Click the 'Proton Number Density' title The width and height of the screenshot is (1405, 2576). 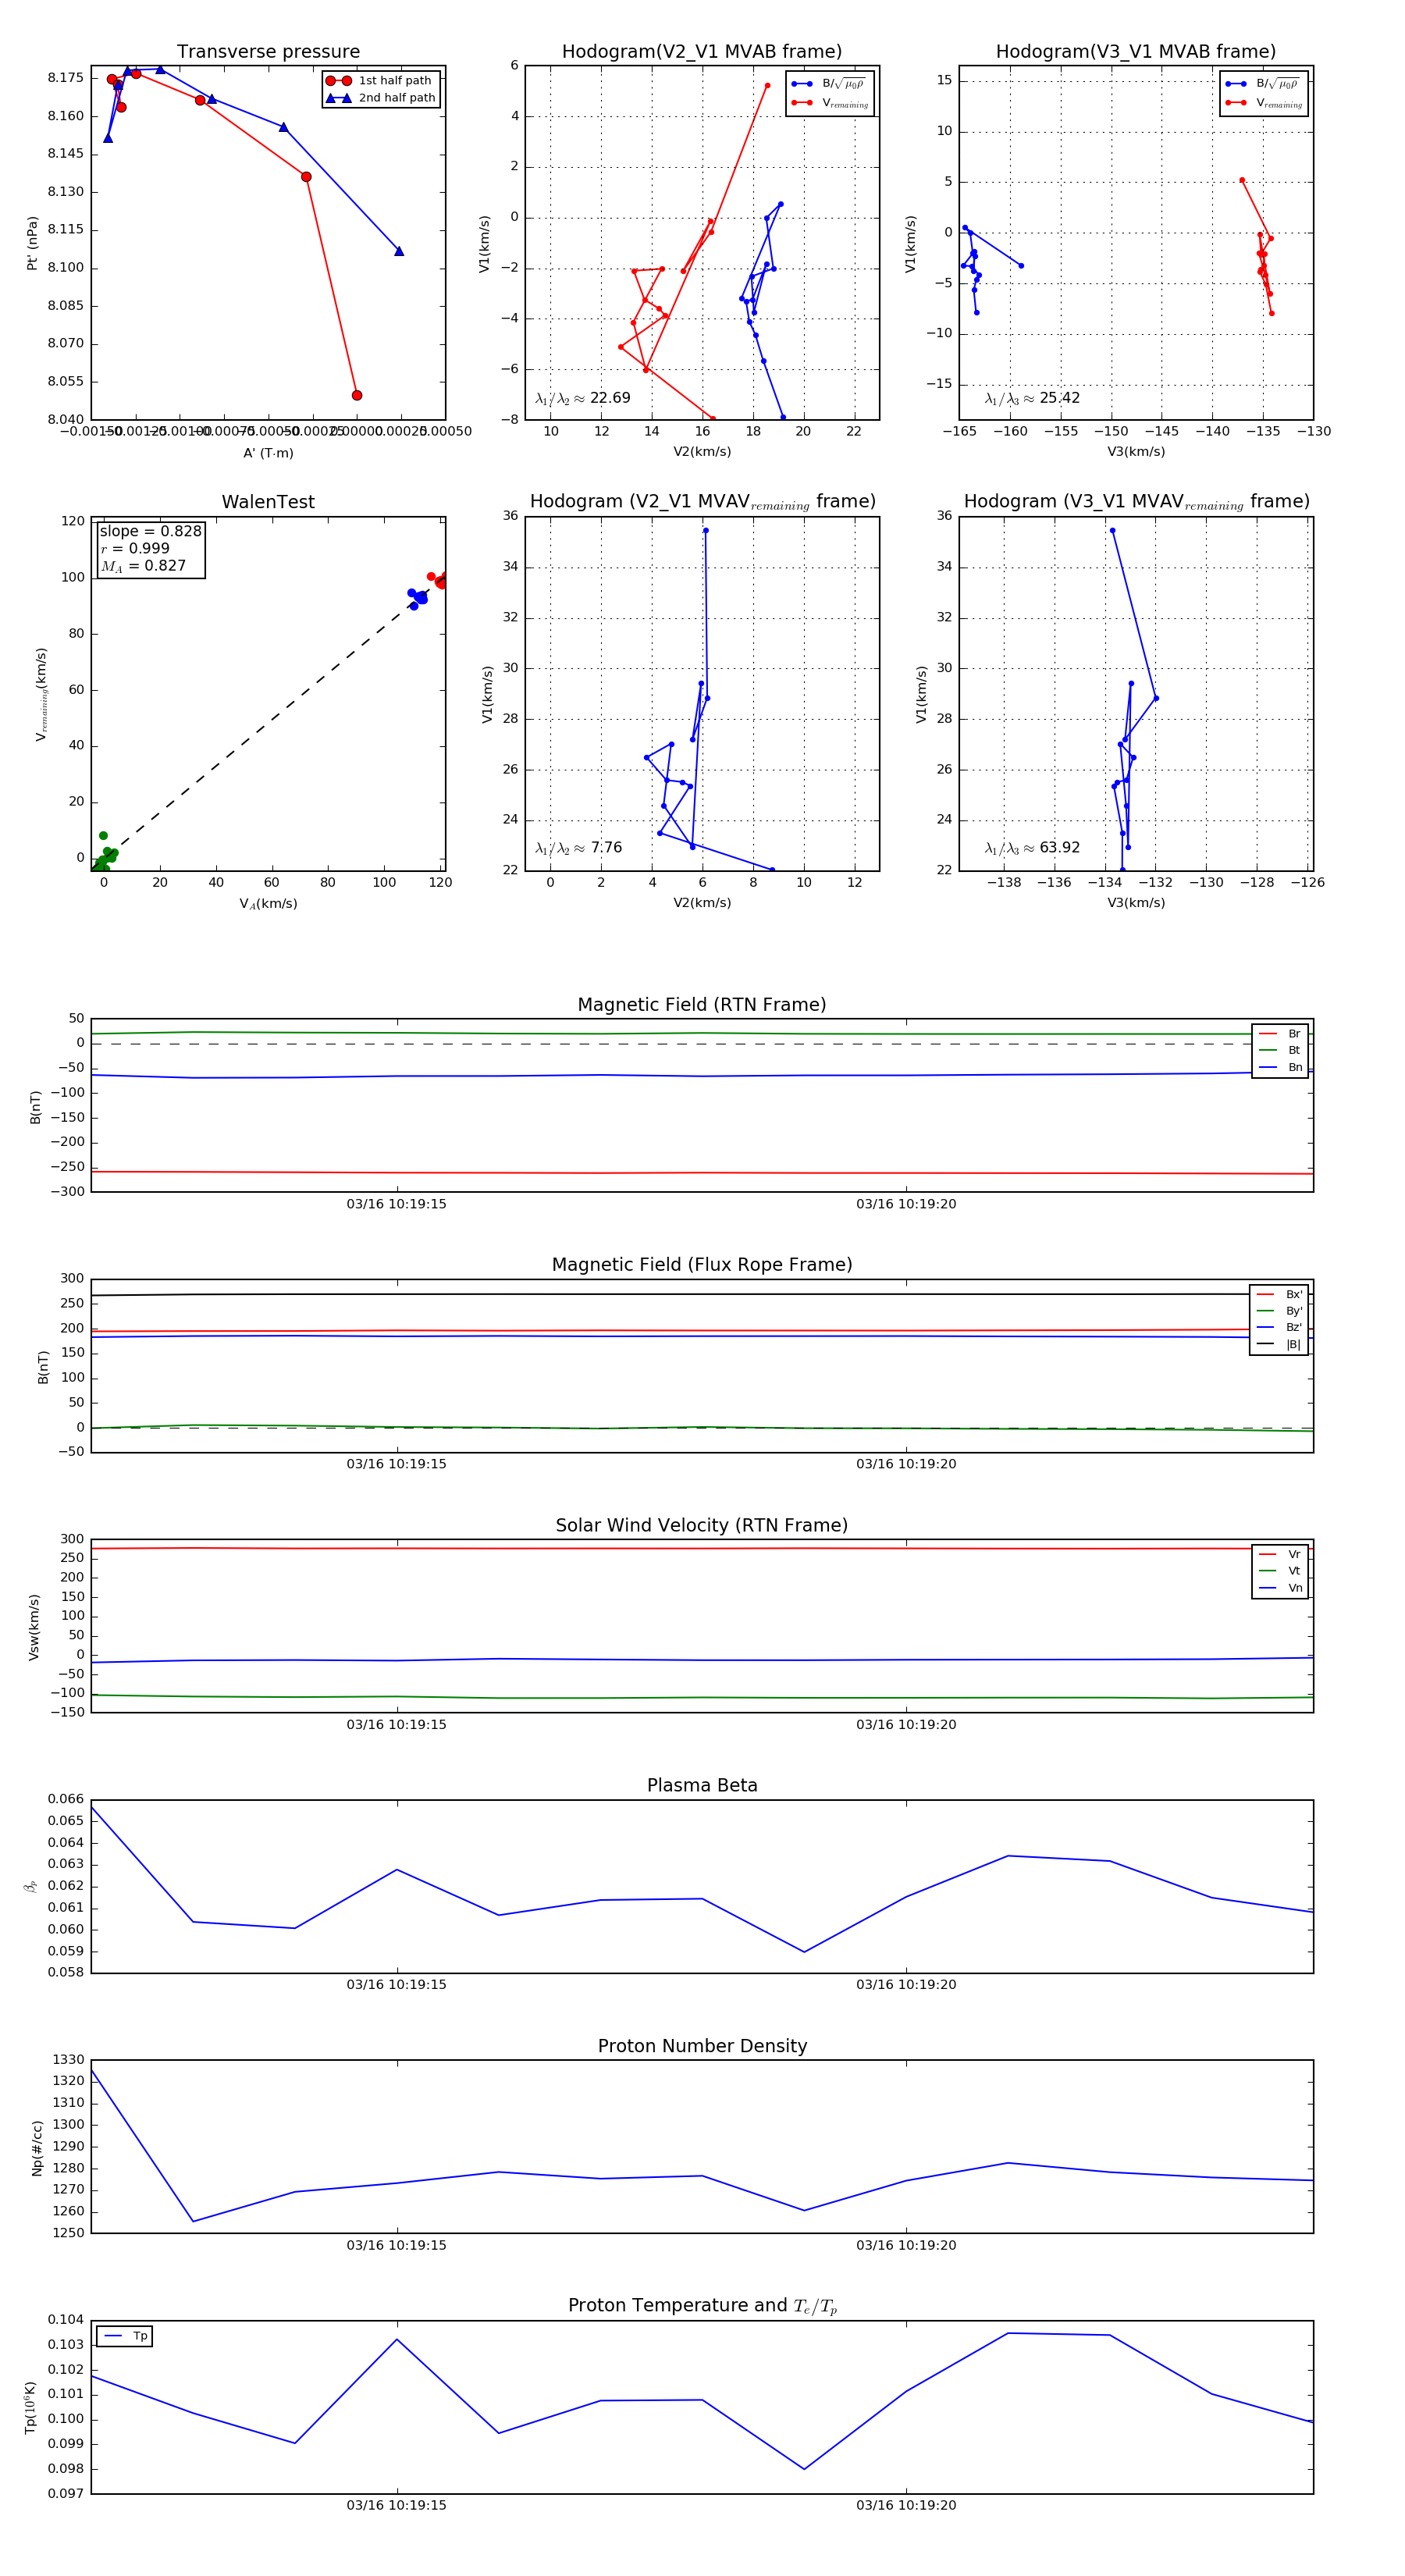click(x=702, y=2046)
